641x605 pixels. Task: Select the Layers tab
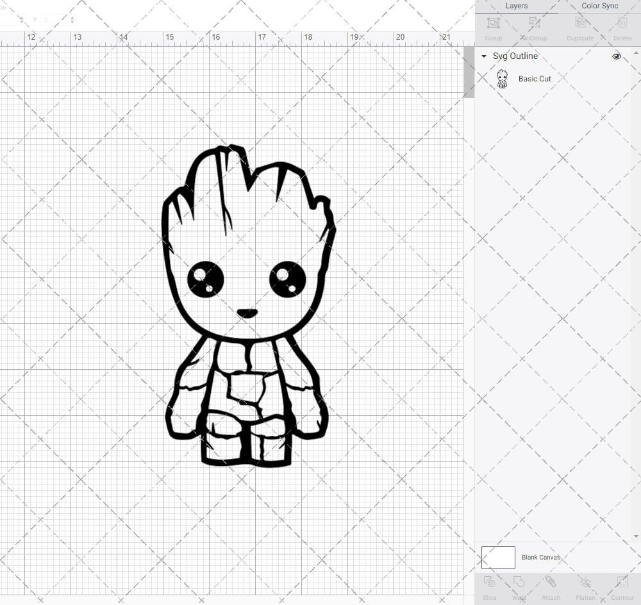[x=517, y=6]
